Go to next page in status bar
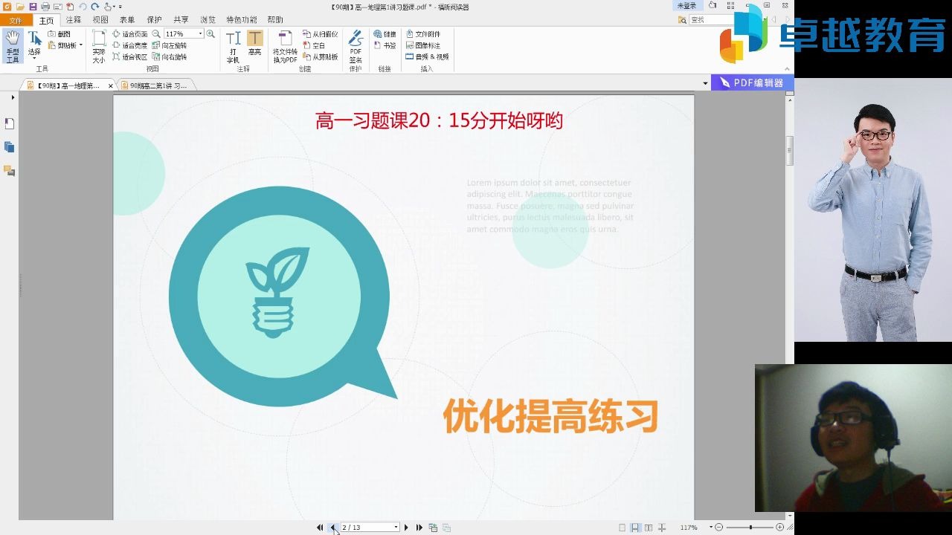952x535 pixels. [406, 528]
